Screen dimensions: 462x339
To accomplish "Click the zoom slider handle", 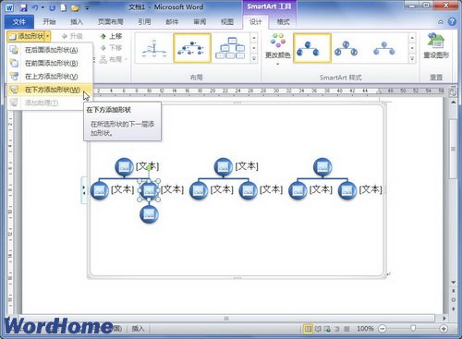I will pos(413,329).
